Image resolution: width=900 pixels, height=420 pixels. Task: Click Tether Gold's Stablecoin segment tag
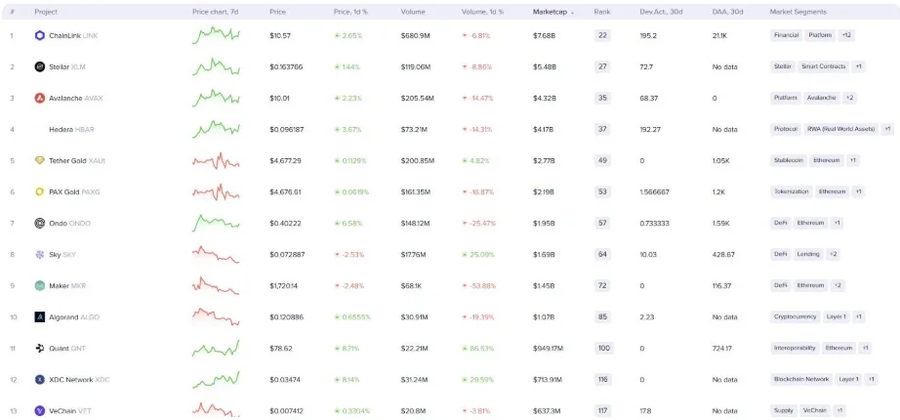[788, 161]
